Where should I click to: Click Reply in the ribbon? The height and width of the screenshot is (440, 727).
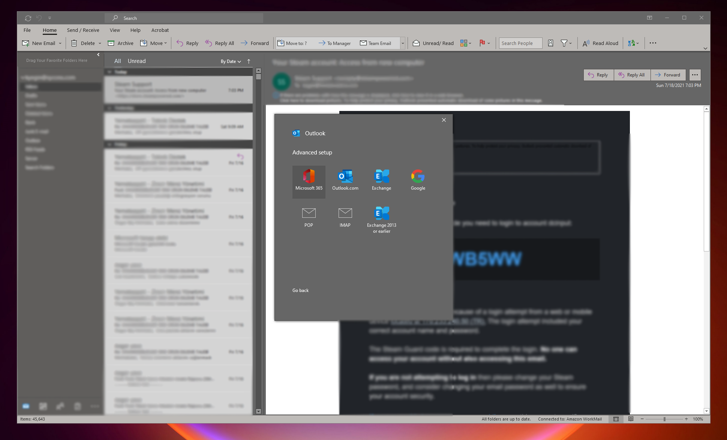click(x=187, y=43)
